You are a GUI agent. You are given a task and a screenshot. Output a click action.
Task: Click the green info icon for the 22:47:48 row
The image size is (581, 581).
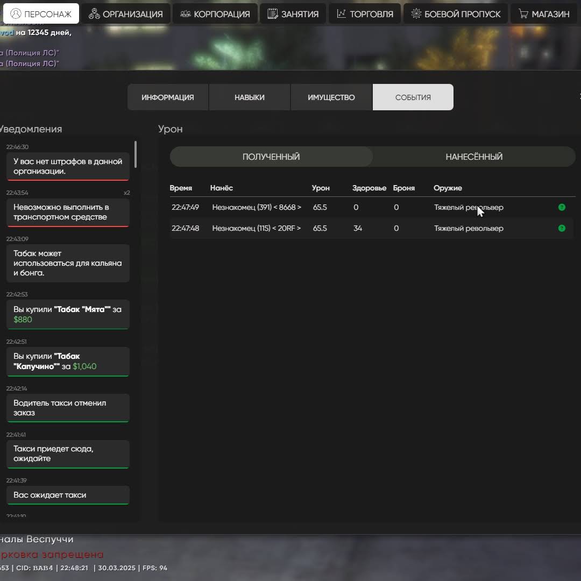tap(562, 228)
